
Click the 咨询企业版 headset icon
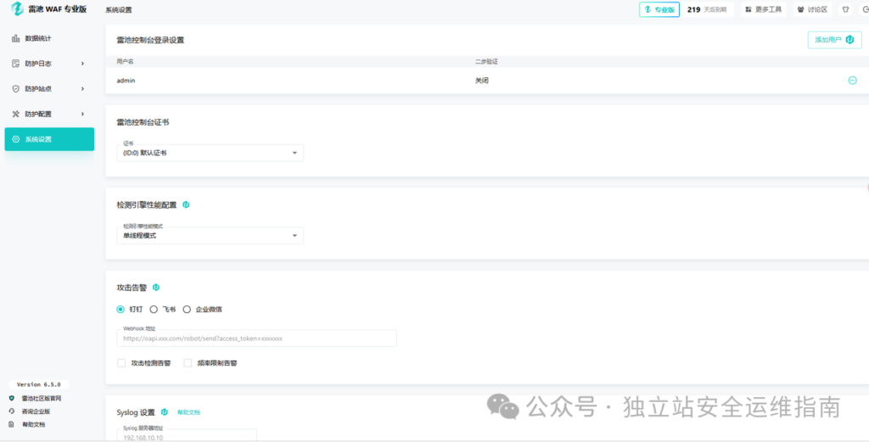(12, 411)
